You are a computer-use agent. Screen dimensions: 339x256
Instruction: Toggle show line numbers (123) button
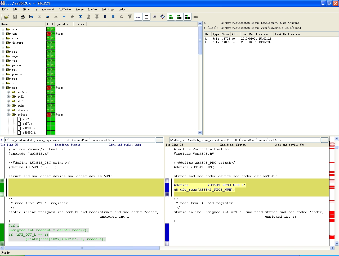pos(154,17)
